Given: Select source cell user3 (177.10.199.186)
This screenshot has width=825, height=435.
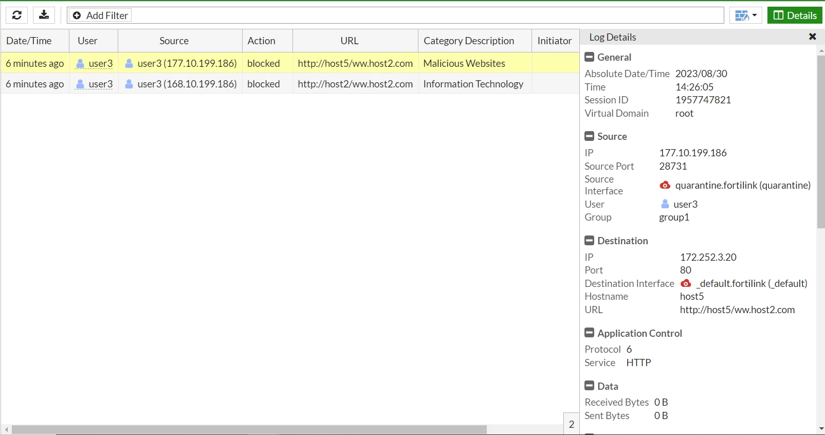Looking at the screenshot, I should pos(180,63).
